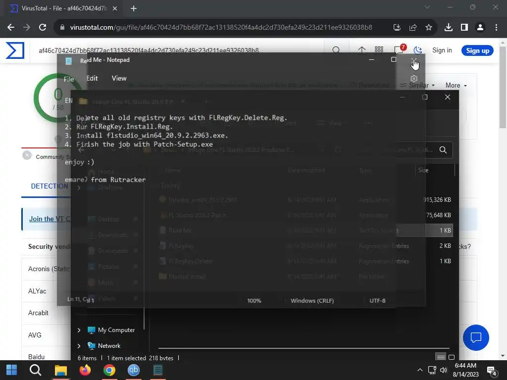Image resolution: width=507 pixels, height=380 pixels.
Task: Open Chrome downloads icon
Action: coord(449,28)
